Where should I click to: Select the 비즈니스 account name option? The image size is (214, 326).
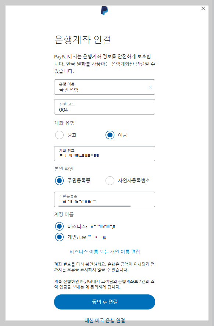tap(59, 226)
